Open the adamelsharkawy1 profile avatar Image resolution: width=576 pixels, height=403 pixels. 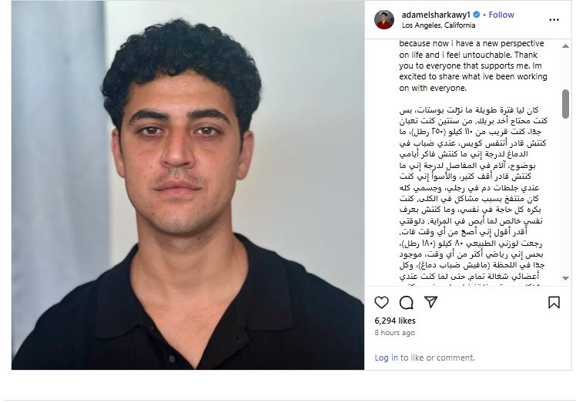pos(384,19)
